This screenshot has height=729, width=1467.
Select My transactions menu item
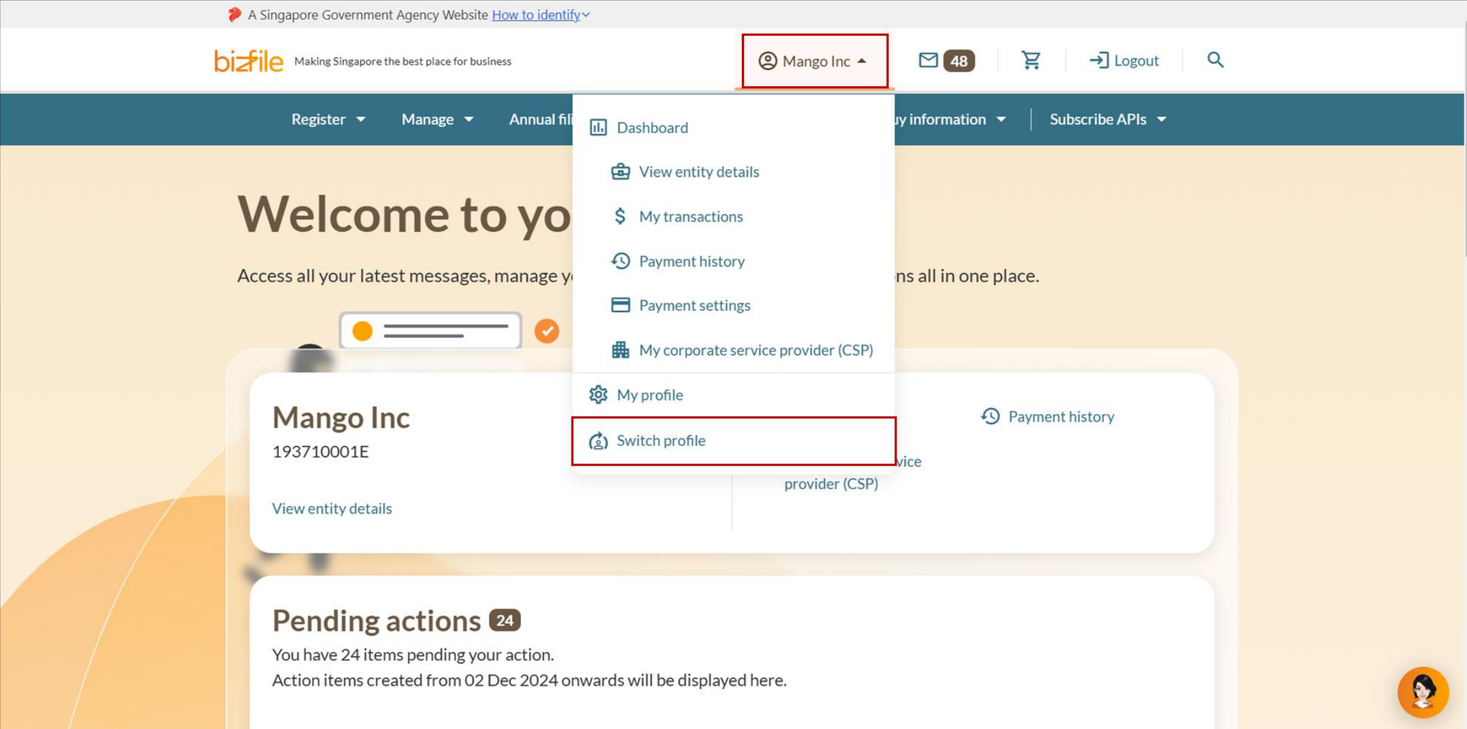coord(733,216)
